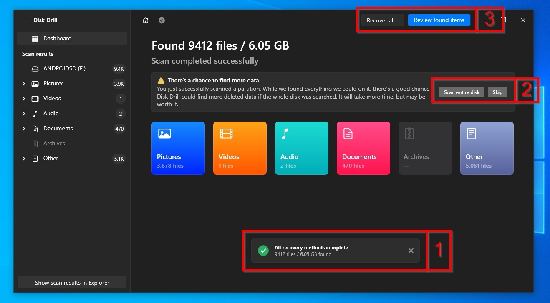This screenshot has height=303, width=550.
Task: Click the 470 count badge
Action: point(119,129)
